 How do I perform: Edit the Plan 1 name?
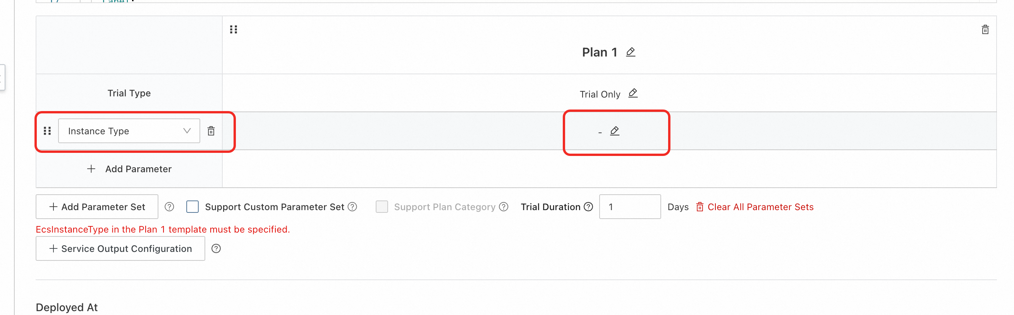(x=631, y=52)
